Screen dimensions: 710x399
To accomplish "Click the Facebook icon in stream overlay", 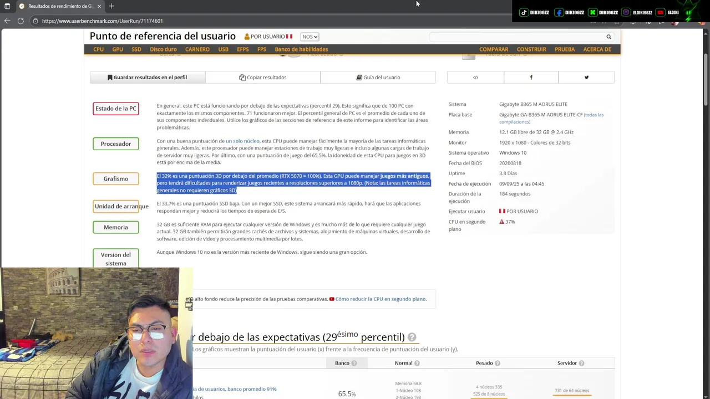I will pyautogui.click(x=559, y=12).
